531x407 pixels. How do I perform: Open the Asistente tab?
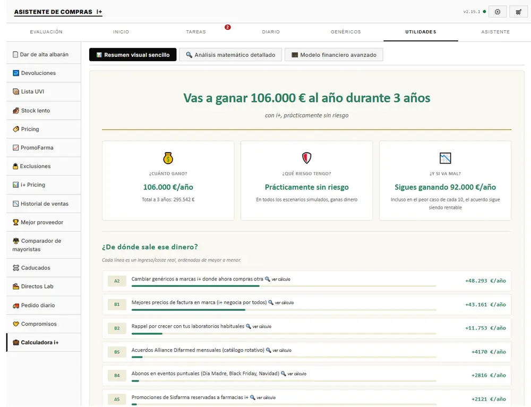(x=495, y=32)
